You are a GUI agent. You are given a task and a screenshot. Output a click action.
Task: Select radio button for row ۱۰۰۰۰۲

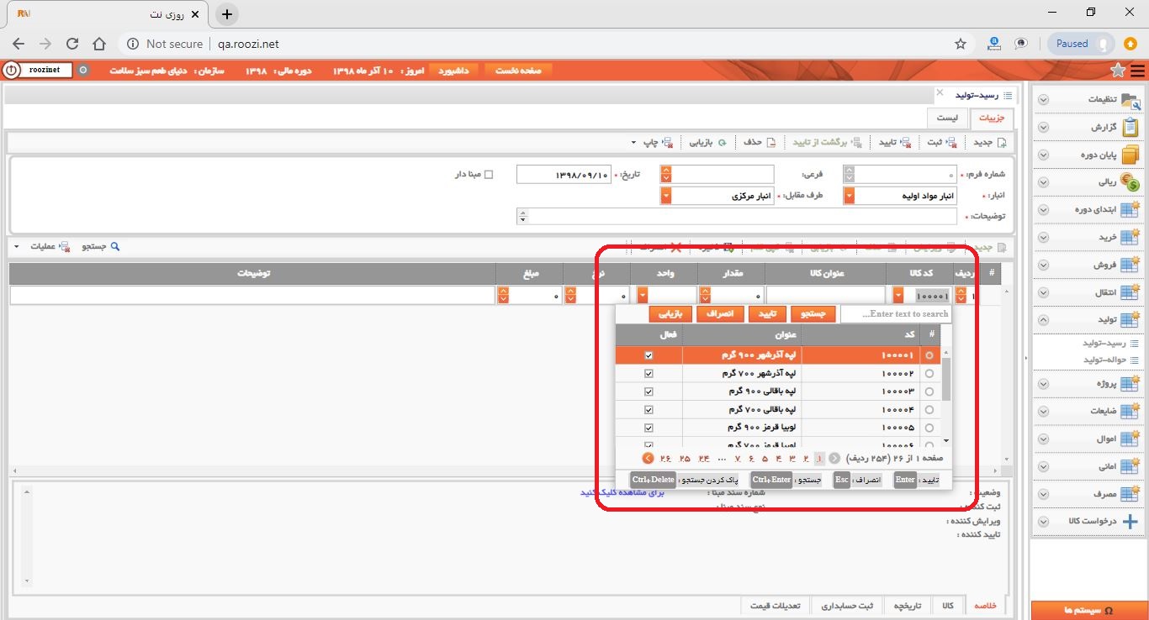point(930,373)
